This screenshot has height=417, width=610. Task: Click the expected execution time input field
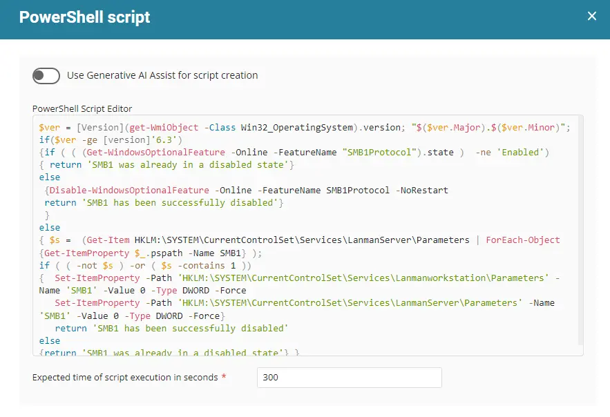pos(350,378)
